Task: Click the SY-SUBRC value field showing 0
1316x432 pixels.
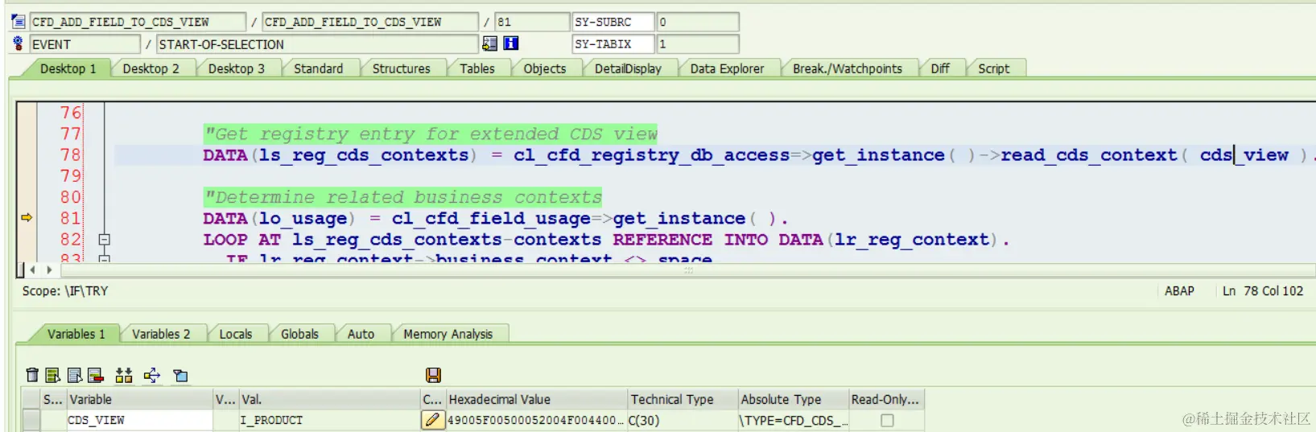Action: click(x=698, y=22)
